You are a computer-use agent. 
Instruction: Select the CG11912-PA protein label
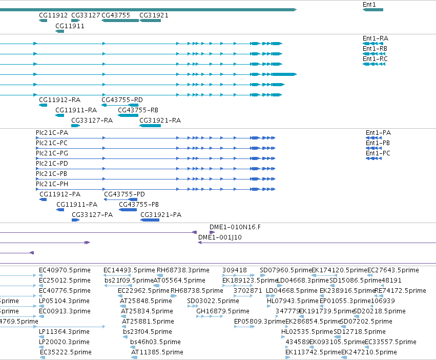[60, 194]
